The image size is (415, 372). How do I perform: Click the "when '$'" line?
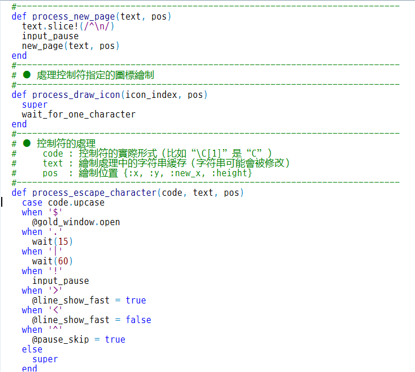coord(42,212)
